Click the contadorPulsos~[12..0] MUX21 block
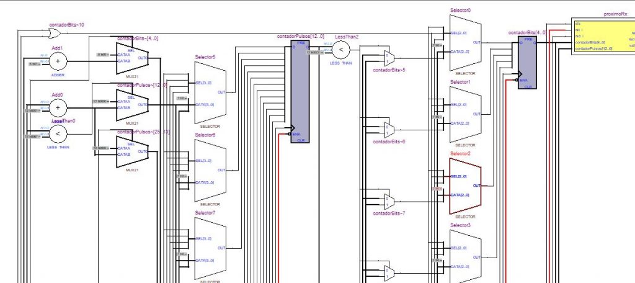Screen dimensions: 635x283 click(133, 104)
